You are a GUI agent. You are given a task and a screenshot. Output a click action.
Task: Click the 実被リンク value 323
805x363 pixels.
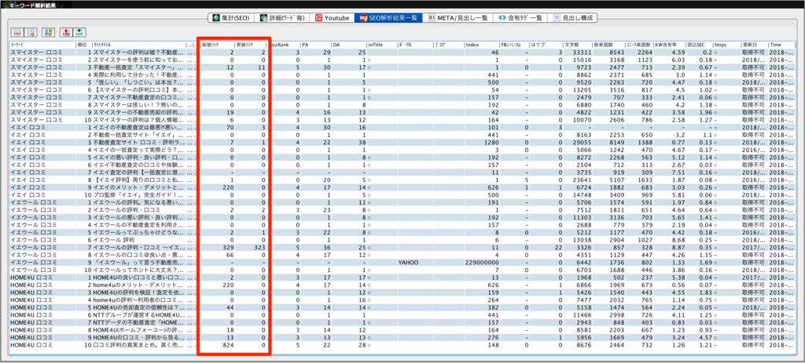259,247
